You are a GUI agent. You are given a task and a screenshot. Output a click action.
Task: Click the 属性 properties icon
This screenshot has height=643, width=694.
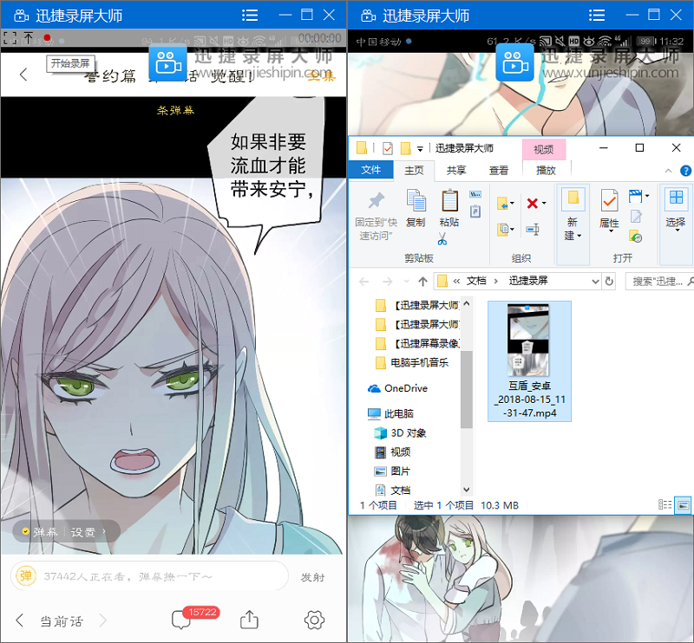pyautogui.click(x=610, y=200)
